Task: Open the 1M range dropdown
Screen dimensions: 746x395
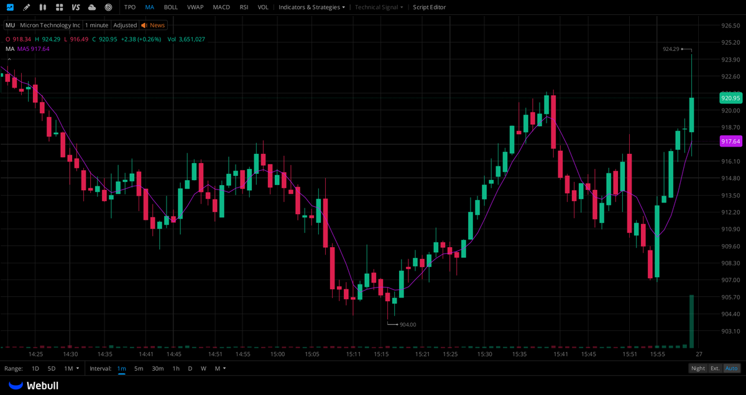Action: 71,368
